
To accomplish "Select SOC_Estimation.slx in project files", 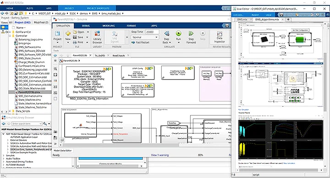I will coord(29,96).
